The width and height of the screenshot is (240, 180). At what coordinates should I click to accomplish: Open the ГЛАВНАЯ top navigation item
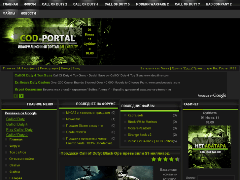coord(10,4)
